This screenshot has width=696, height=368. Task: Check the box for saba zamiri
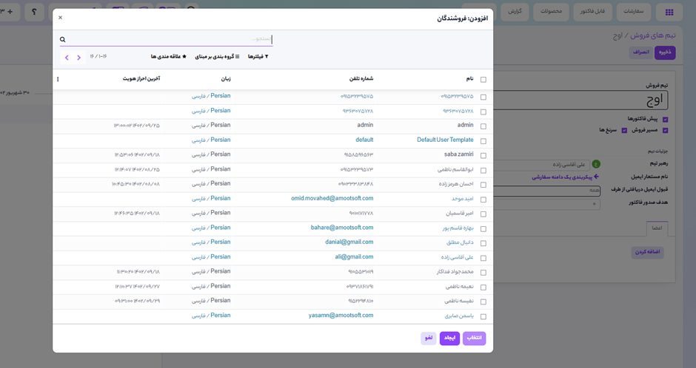(483, 156)
